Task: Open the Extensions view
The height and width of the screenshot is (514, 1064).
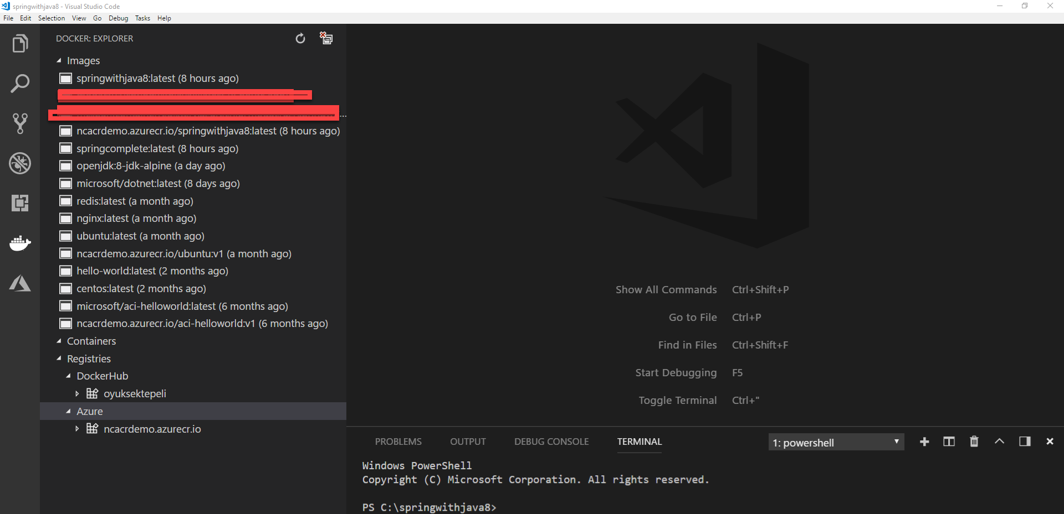Action: 20,203
